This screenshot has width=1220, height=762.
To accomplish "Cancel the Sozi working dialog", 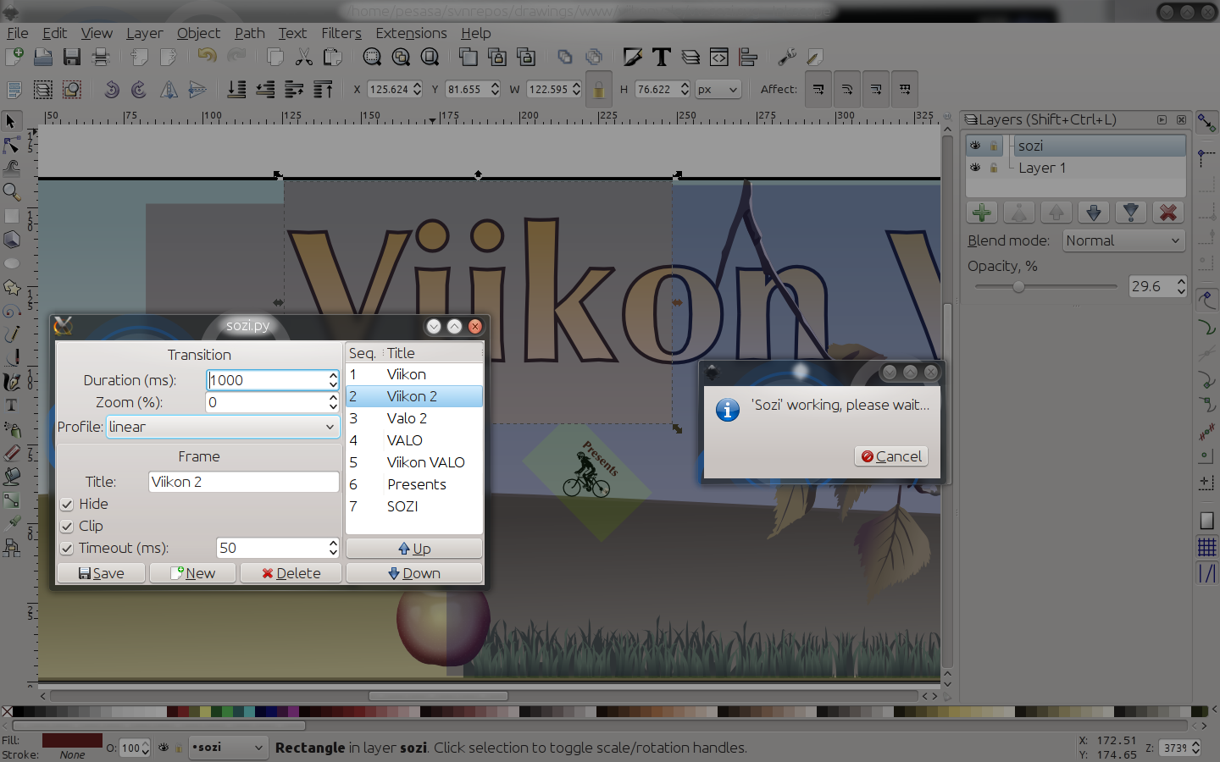I will point(891,456).
